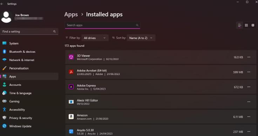The height and width of the screenshot is (136, 258).
Task: Expand the Name (A to Z) sort dropdown
Action: click(141, 38)
